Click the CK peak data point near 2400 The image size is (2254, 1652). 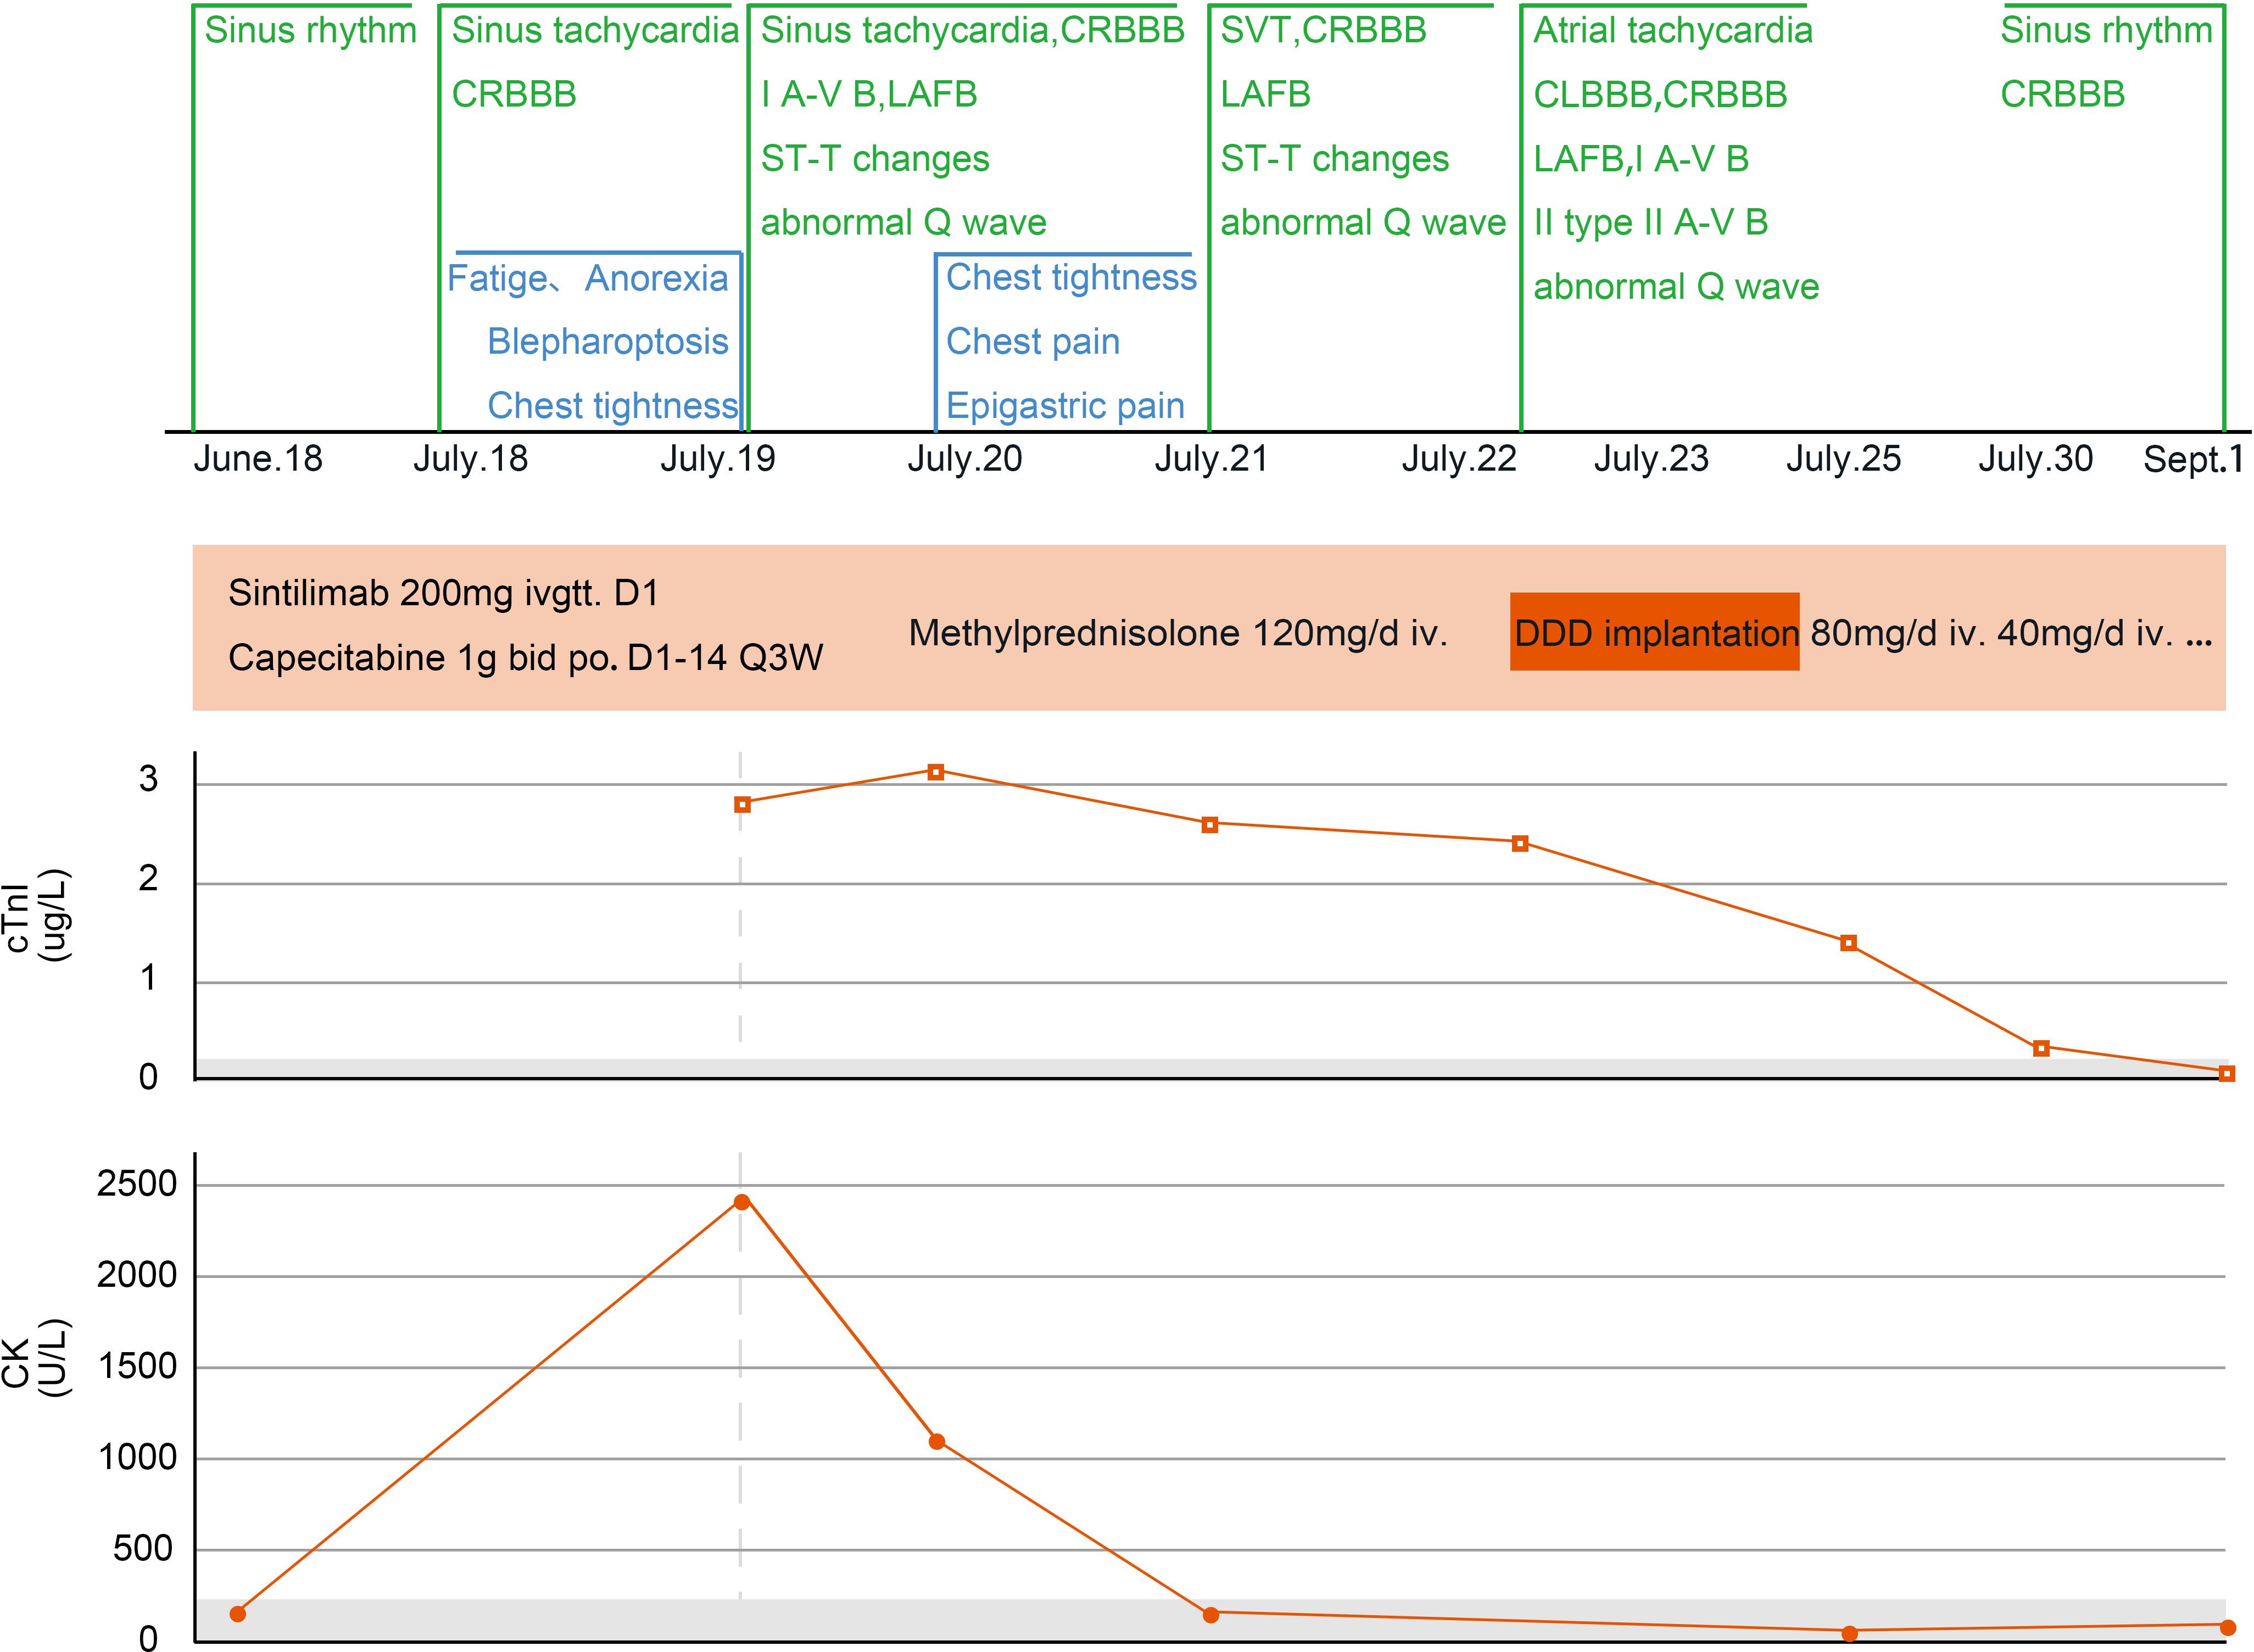pos(742,1202)
